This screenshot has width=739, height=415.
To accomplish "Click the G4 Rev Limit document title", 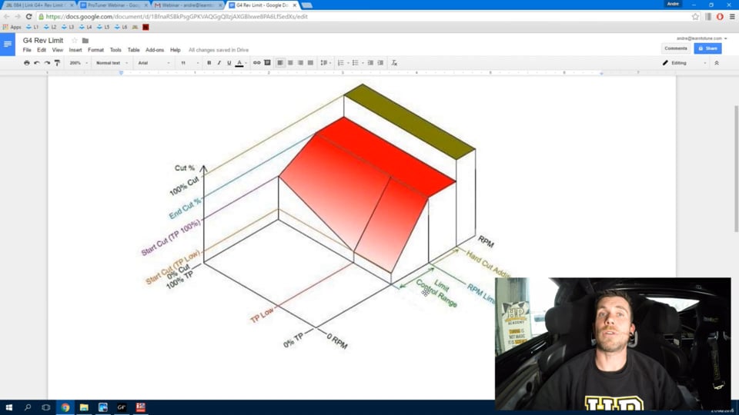I will coord(43,41).
